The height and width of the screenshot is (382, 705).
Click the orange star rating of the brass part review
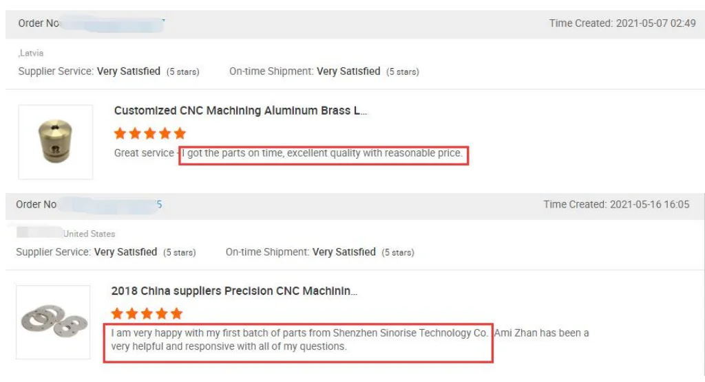click(x=149, y=133)
